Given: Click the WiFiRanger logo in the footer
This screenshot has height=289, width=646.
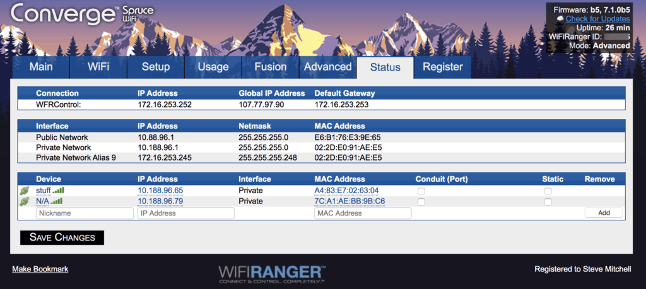Looking at the screenshot, I should point(272,274).
